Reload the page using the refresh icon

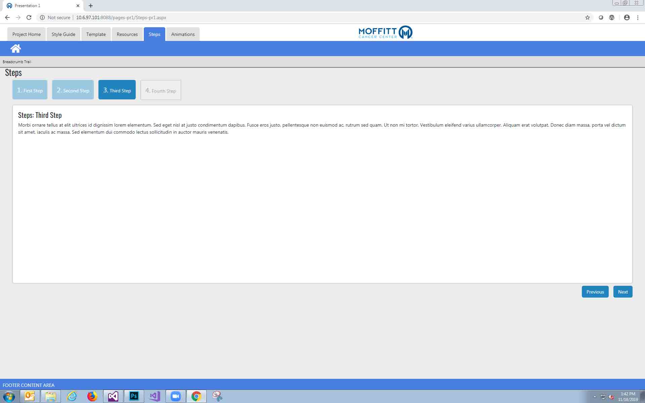(x=29, y=17)
